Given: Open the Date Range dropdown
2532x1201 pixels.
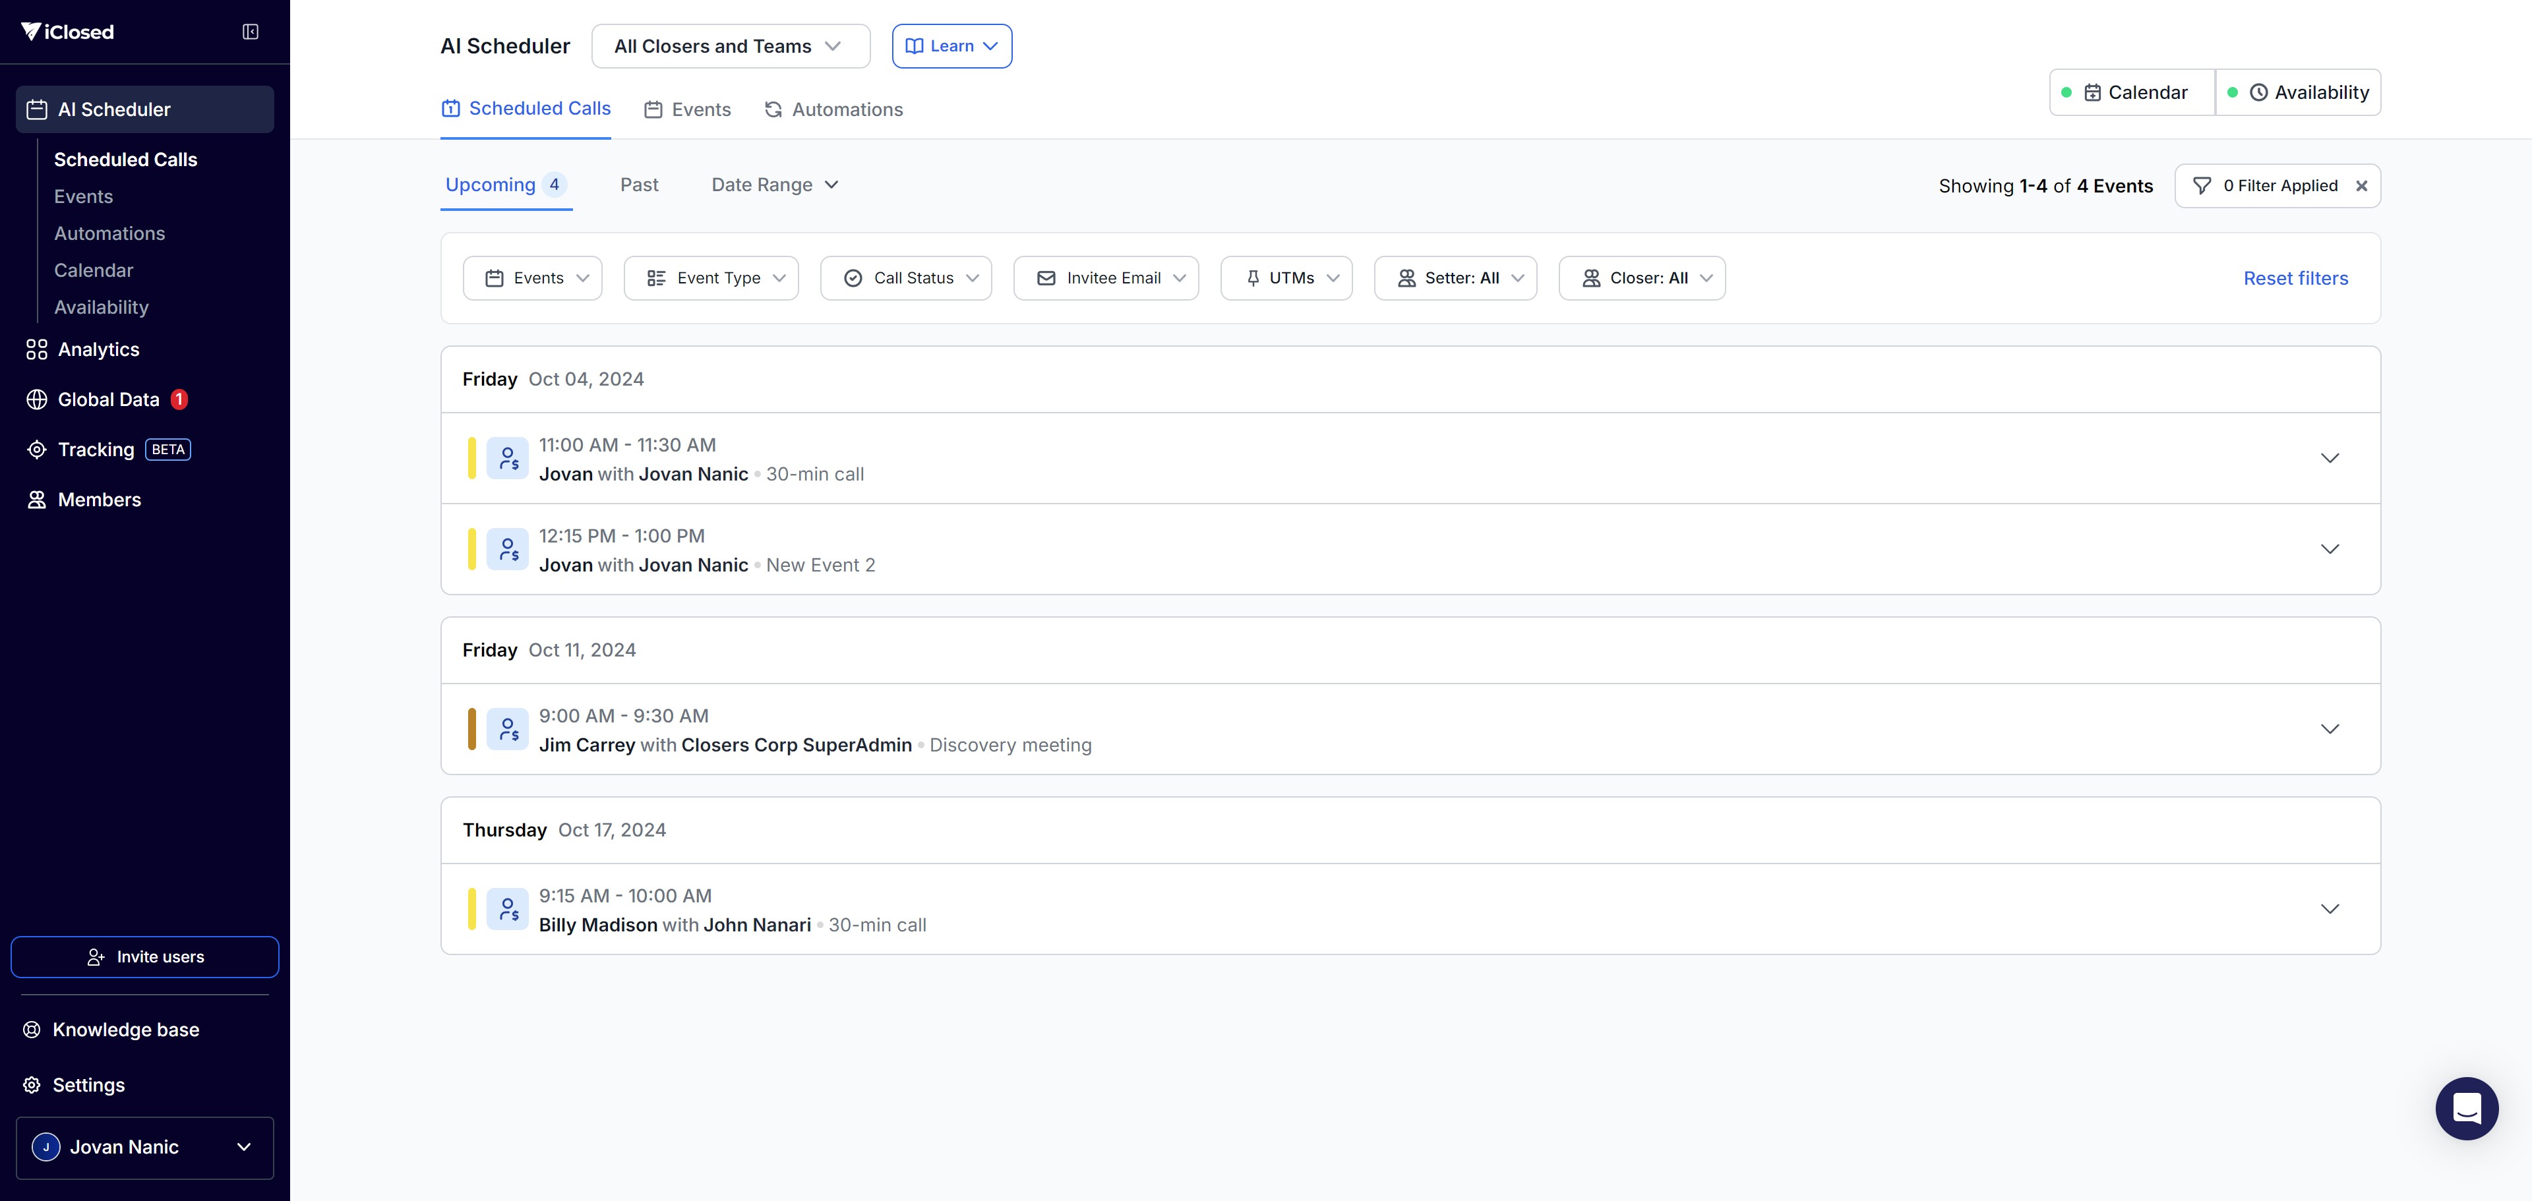Looking at the screenshot, I should [775, 185].
